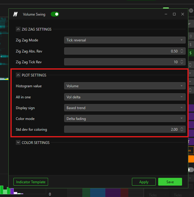Open the Zig Zag Mode dropdown
The width and height of the screenshot is (194, 197).
point(125,40)
